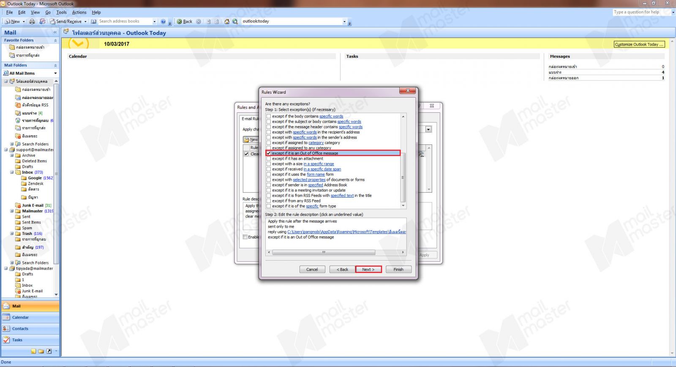The height and width of the screenshot is (367, 676).
Task: Click the green Back navigation icon
Action: [180, 21]
